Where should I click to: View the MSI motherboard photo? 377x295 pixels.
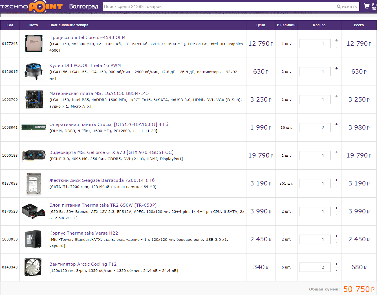point(34,99)
